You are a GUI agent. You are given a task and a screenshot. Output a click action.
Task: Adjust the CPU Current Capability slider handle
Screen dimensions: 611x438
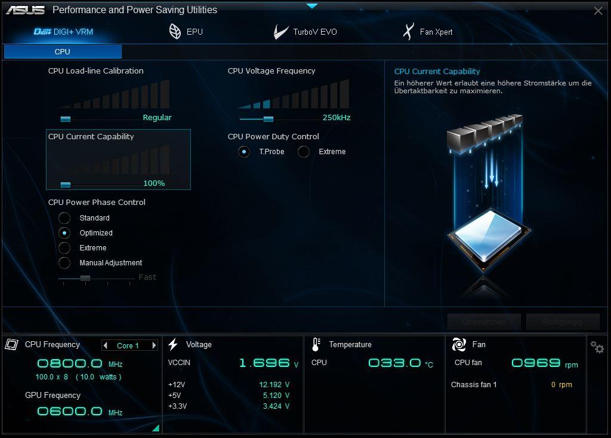[66, 184]
